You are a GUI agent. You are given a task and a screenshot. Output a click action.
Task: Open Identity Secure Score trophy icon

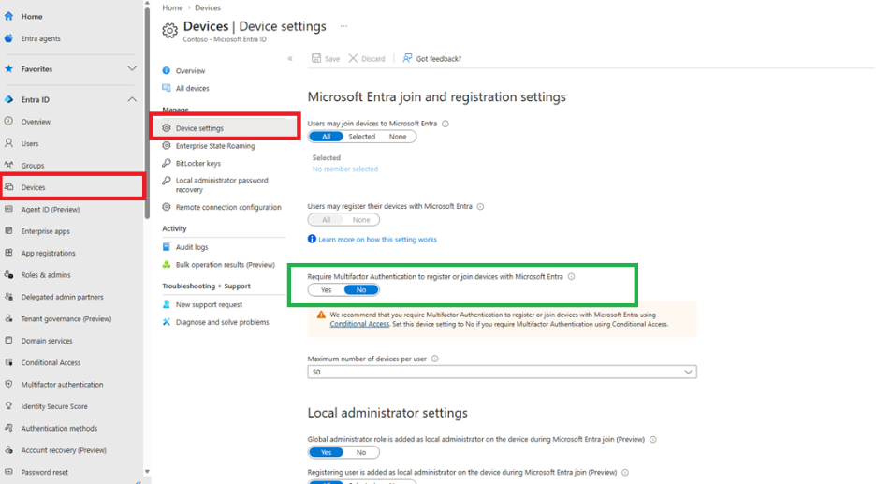click(x=8, y=405)
